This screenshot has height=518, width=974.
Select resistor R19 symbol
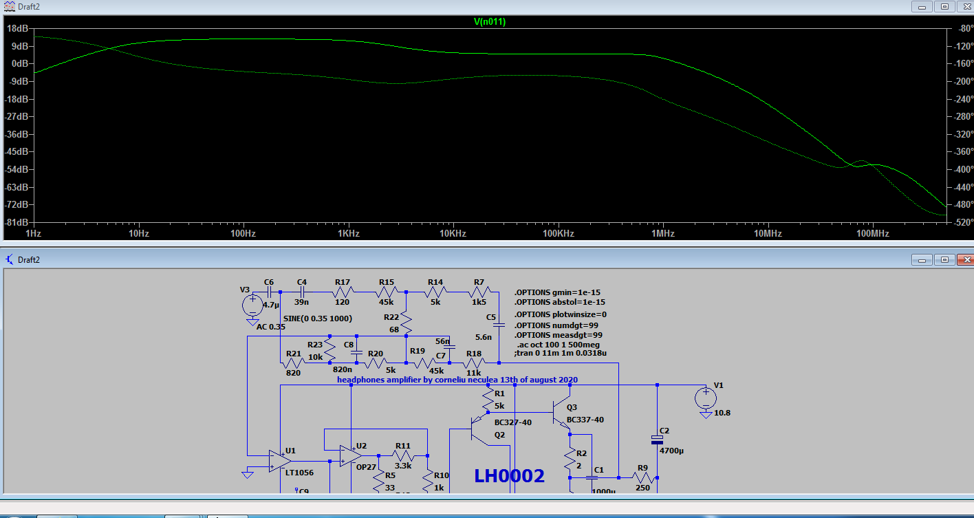tap(425, 363)
